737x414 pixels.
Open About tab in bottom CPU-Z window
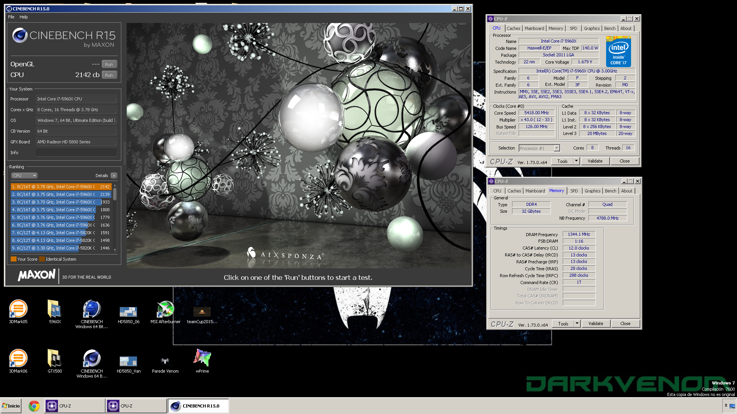pos(627,191)
